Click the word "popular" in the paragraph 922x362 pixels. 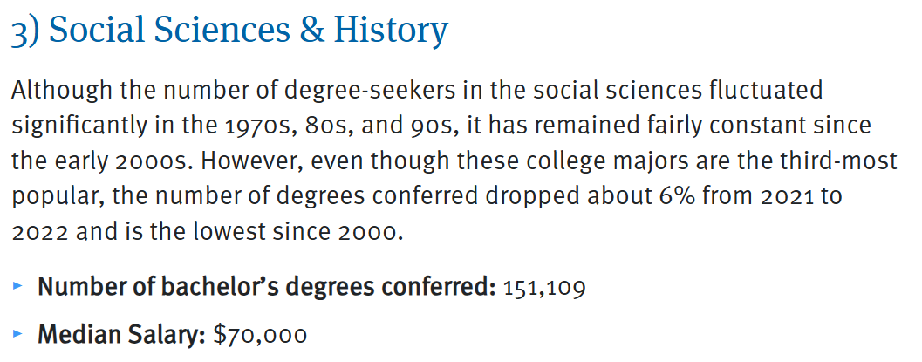56,195
